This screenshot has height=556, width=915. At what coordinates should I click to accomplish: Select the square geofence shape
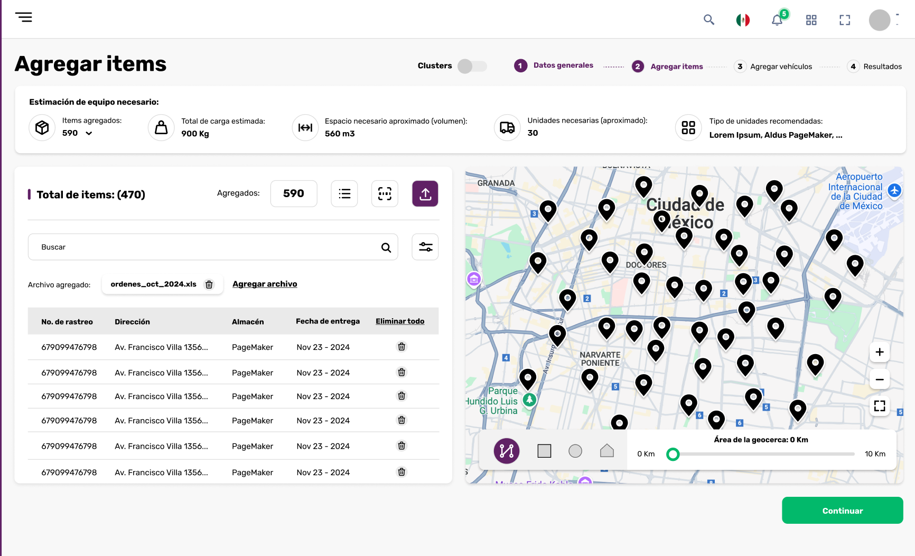click(544, 451)
